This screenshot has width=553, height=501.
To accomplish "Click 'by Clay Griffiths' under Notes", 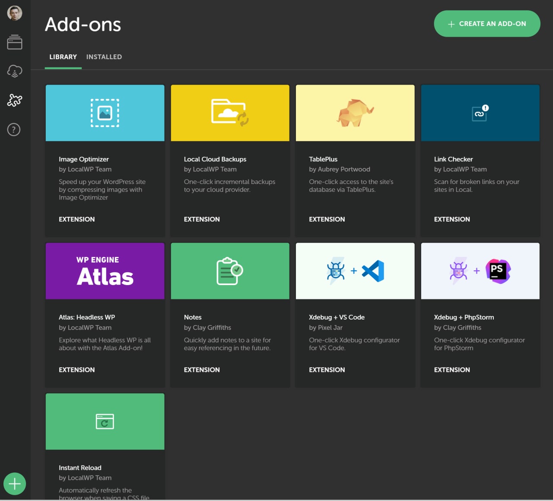I will 207,328.
